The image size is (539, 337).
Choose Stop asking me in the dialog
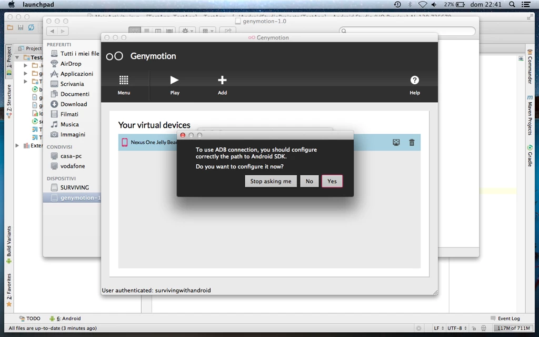pos(271,181)
